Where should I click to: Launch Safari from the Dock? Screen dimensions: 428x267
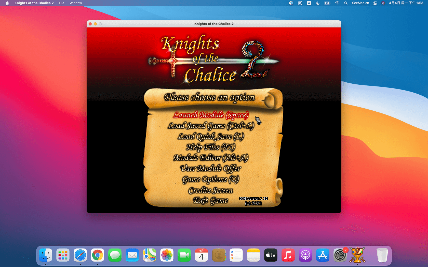(80, 255)
